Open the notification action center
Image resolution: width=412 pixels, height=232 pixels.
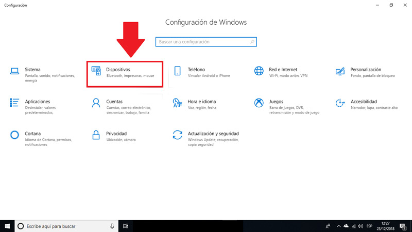(x=403, y=226)
